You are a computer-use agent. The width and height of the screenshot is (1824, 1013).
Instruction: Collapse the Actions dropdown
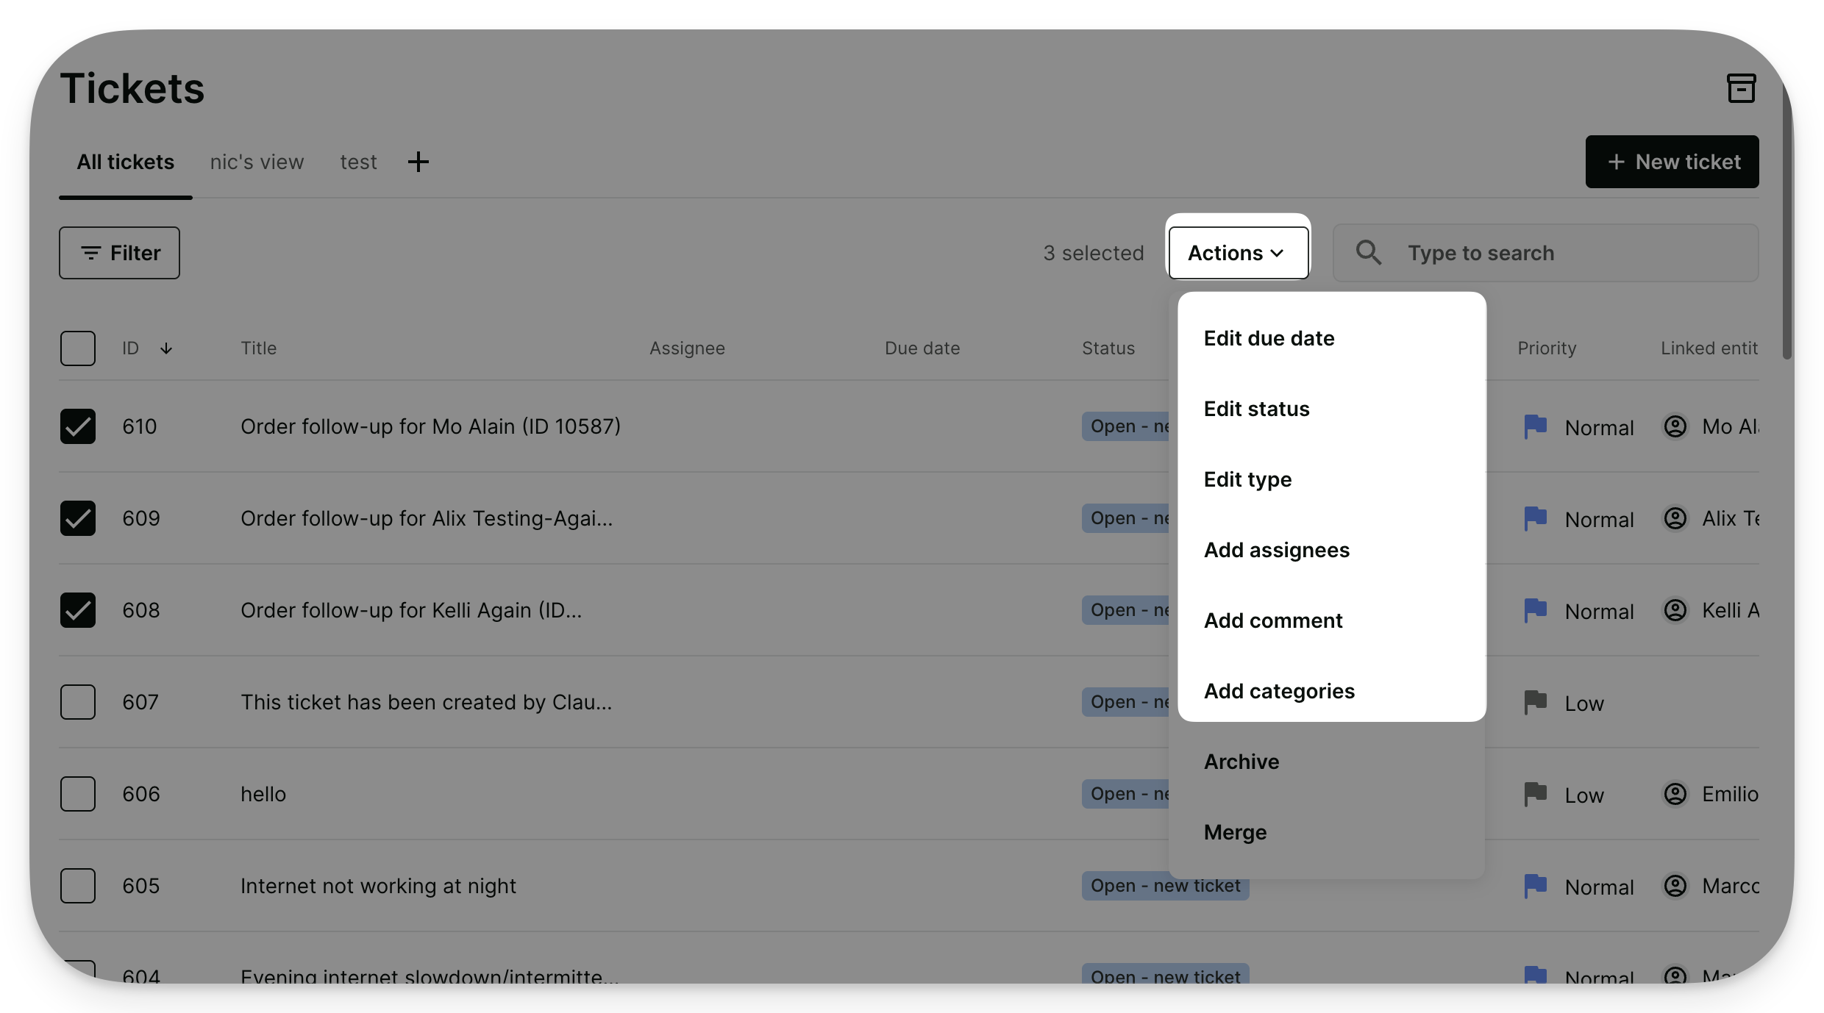[1239, 253]
